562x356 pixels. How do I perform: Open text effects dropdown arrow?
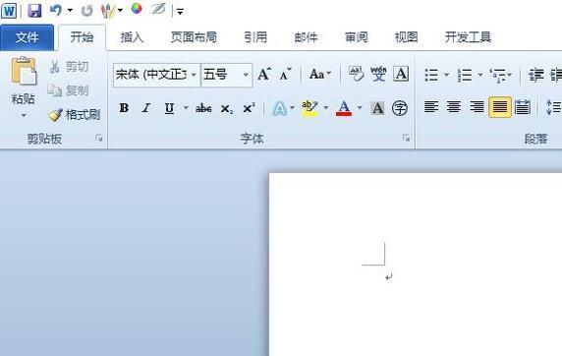click(292, 107)
